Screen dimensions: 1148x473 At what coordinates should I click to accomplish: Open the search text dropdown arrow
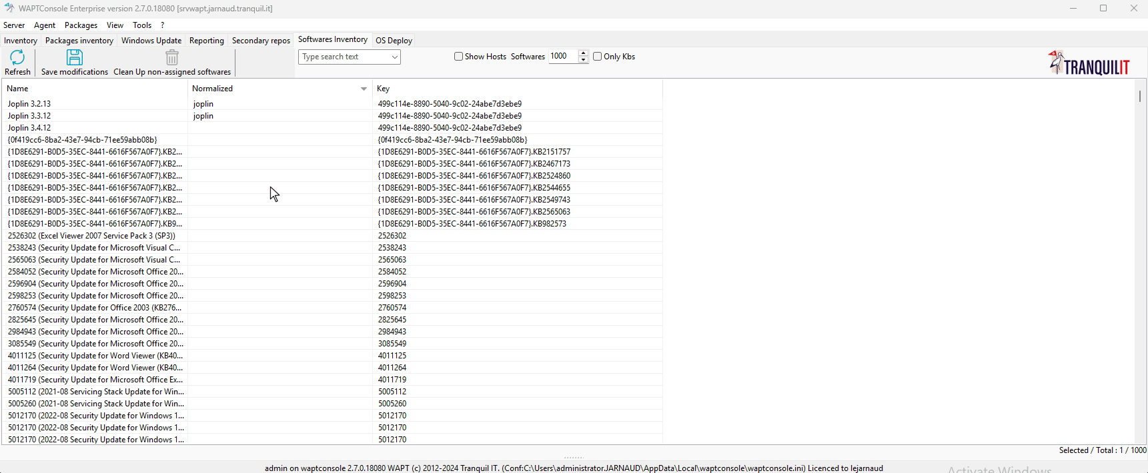pyautogui.click(x=394, y=57)
